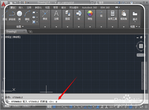
Task: Click the 俯视 view control label
Action: (x=7, y=37)
